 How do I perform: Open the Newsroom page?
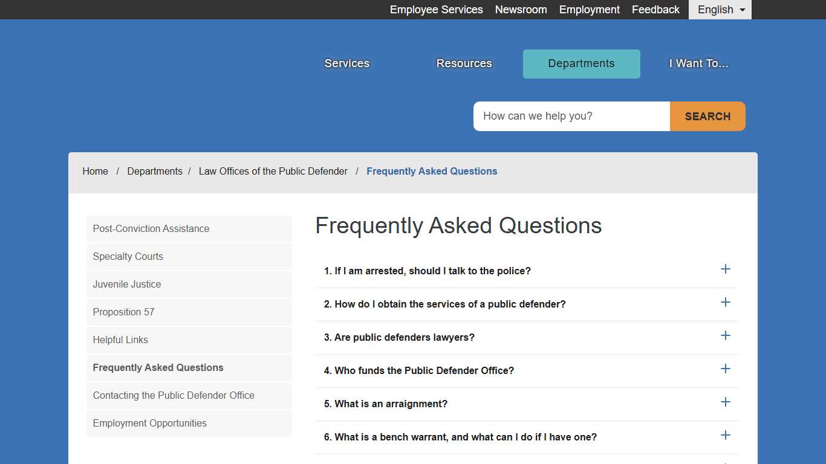tap(521, 10)
